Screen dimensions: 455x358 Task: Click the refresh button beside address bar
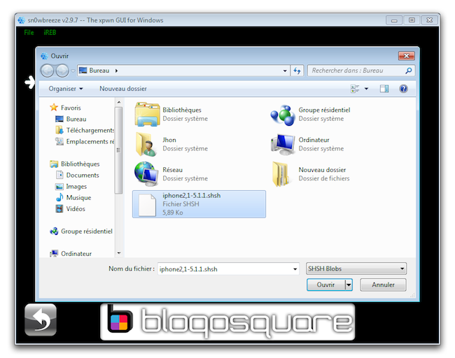point(297,71)
